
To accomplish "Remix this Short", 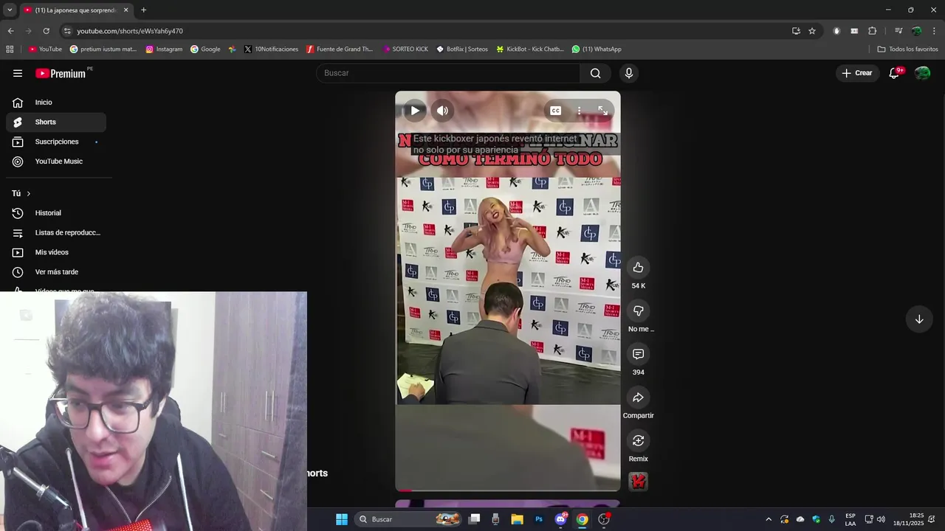I will 638,440.
